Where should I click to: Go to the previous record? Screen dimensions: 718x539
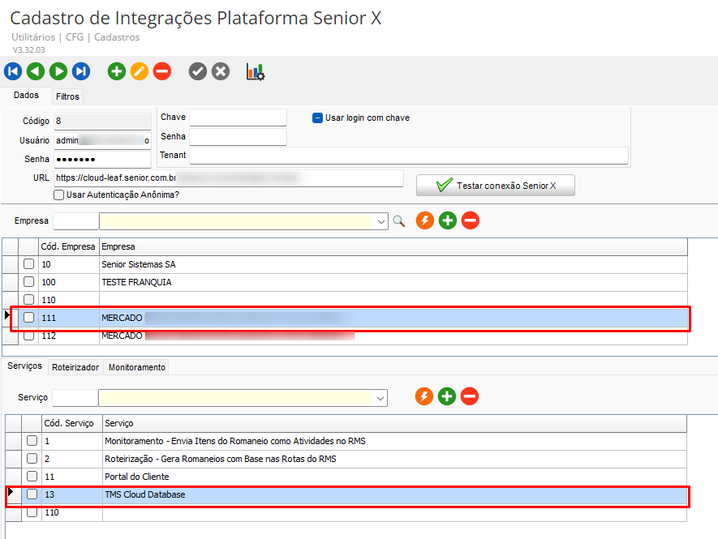36,71
